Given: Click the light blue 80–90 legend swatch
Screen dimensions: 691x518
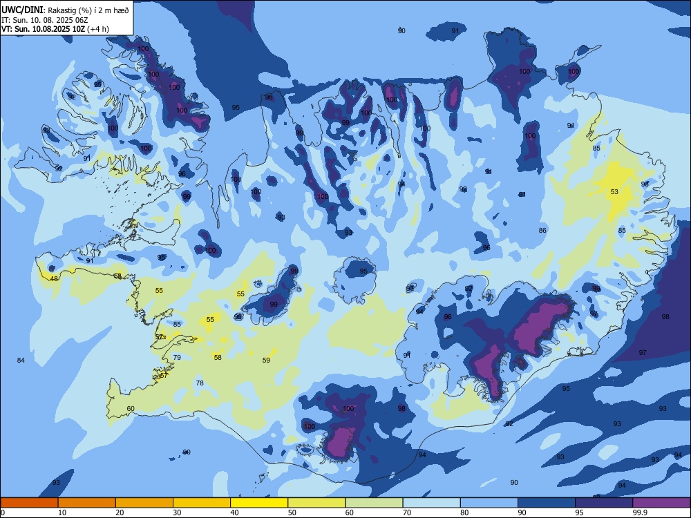Looking at the screenshot, I should pos(489,503).
